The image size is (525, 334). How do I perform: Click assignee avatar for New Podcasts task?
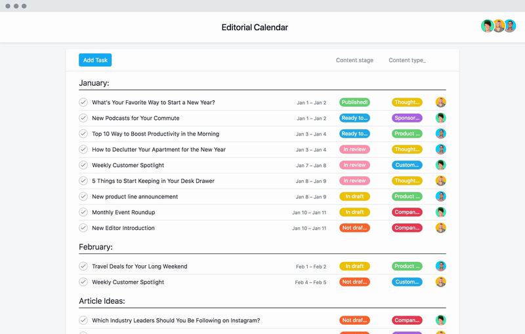pyautogui.click(x=441, y=118)
